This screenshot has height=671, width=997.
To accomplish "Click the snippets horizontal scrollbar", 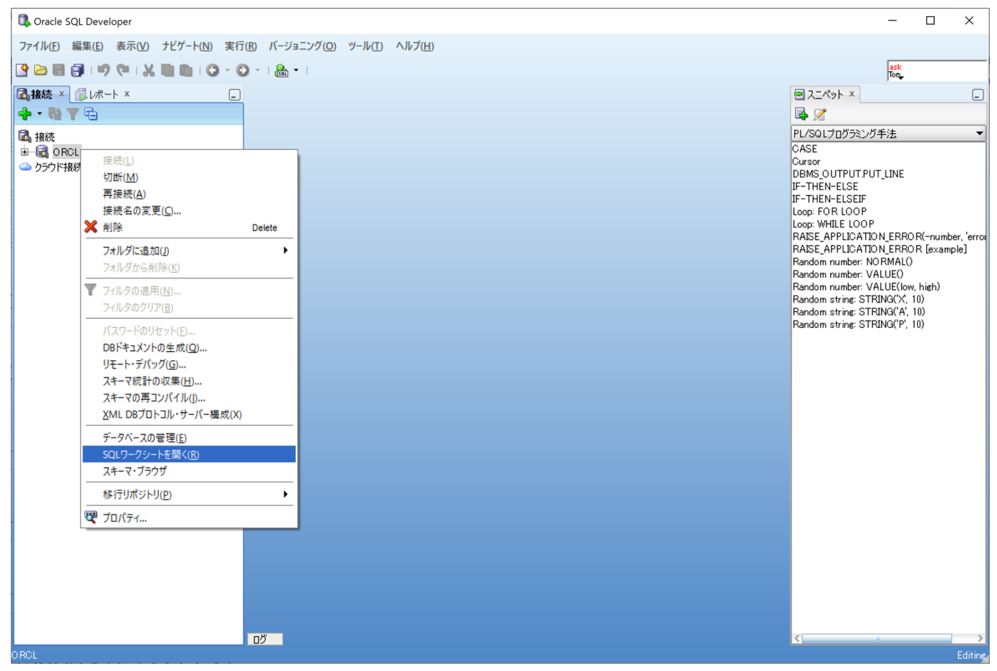I will (x=877, y=639).
